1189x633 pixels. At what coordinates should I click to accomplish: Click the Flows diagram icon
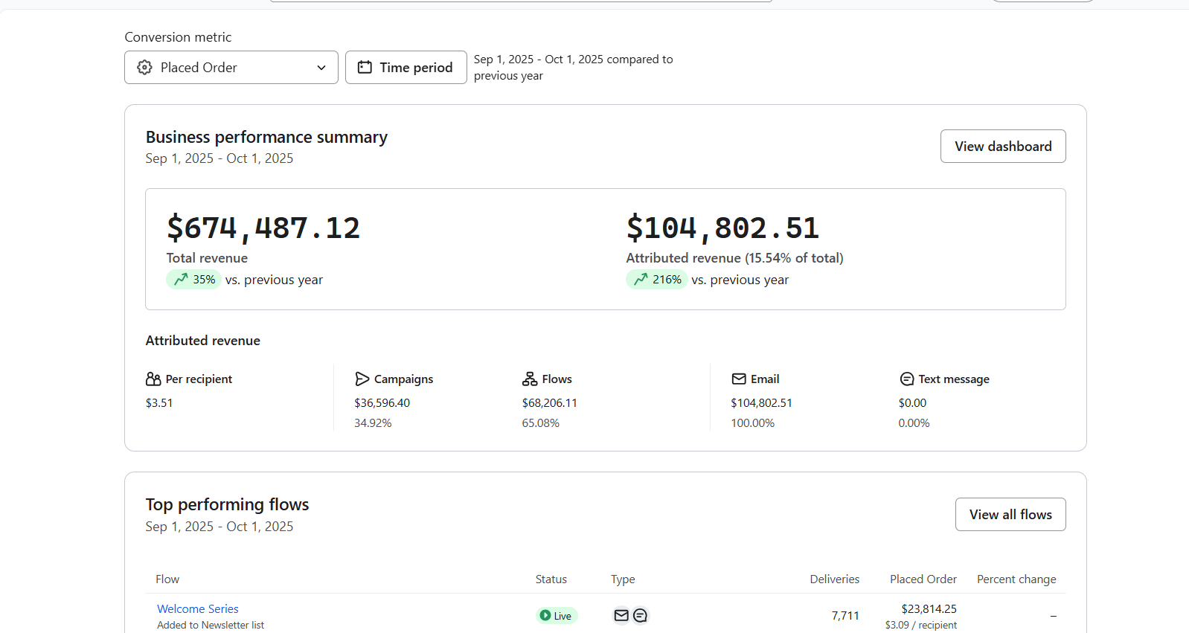(x=530, y=379)
